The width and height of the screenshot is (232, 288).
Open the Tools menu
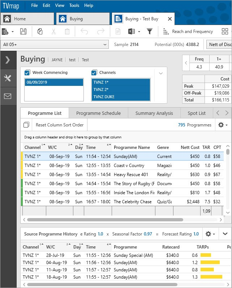[x=74, y=5]
